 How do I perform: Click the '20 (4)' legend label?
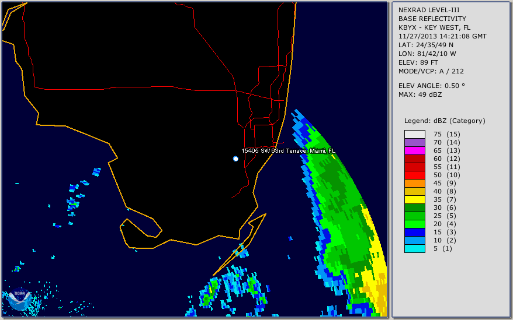[x=445, y=224]
